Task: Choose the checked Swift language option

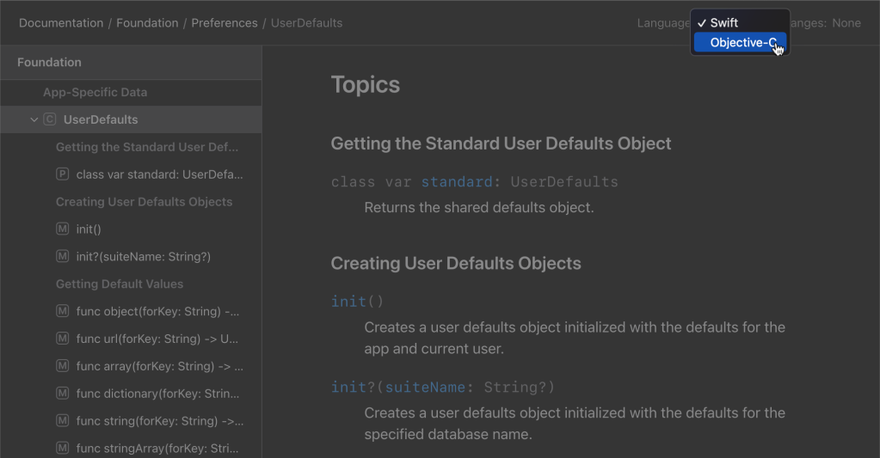Action: tap(740, 23)
